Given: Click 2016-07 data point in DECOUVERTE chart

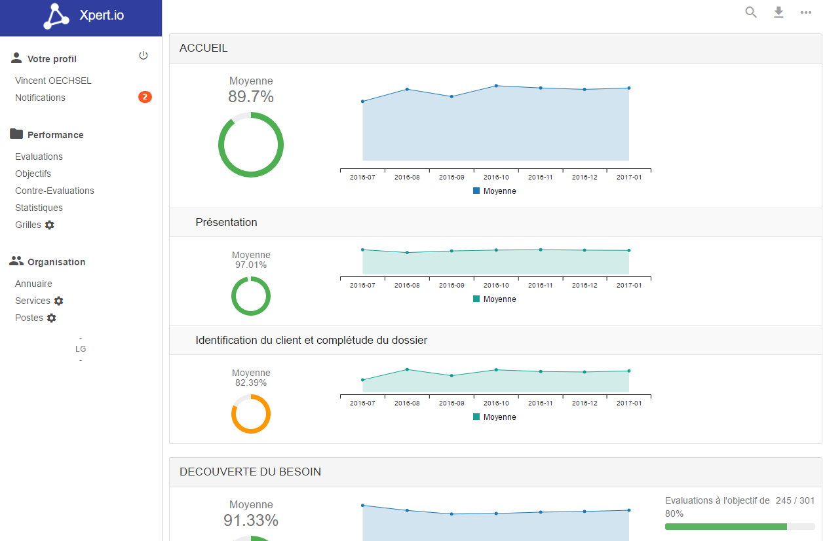Looking at the screenshot, I should coord(362,506).
